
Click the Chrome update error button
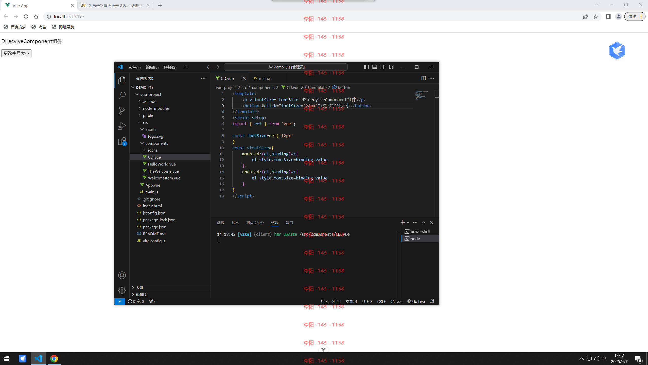[635, 16]
